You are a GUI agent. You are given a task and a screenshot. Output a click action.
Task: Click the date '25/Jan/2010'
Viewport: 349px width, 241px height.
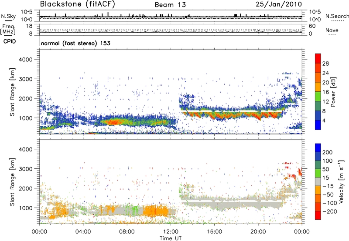(x=279, y=4)
